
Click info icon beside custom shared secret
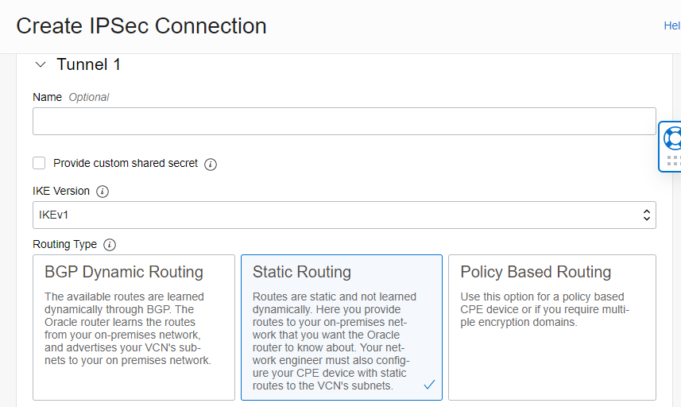point(211,165)
